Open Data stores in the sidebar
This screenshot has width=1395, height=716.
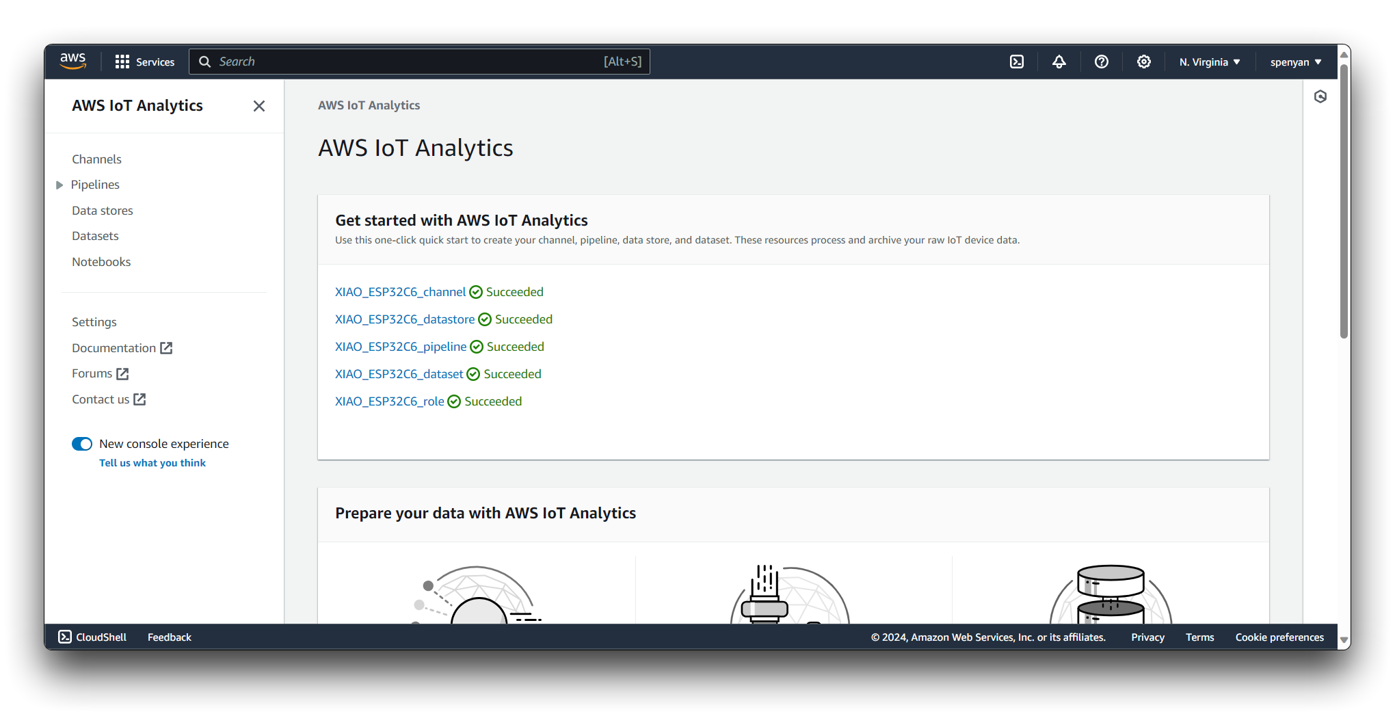[x=103, y=211]
